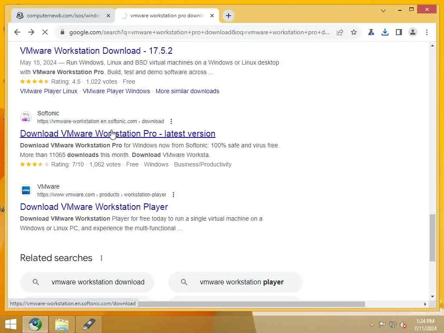Click the Softonic site name label
Image resolution: width=444 pixels, height=333 pixels.
coord(48,113)
